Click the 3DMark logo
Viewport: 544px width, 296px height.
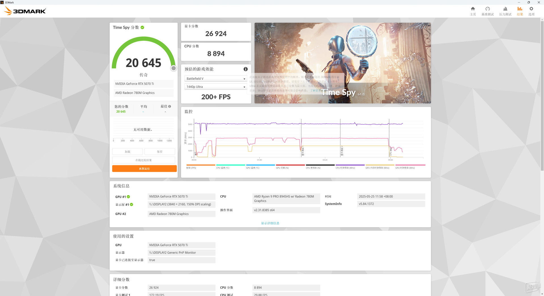pyautogui.click(x=25, y=11)
